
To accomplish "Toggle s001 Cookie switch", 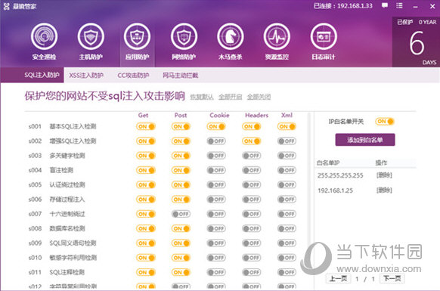I will [216, 126].
